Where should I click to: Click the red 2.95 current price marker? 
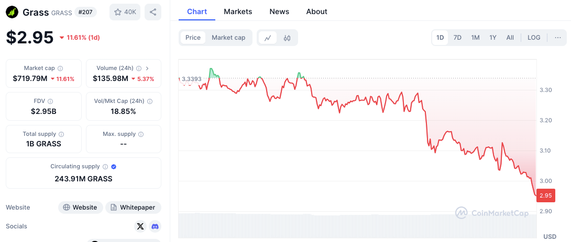(545, 195)
